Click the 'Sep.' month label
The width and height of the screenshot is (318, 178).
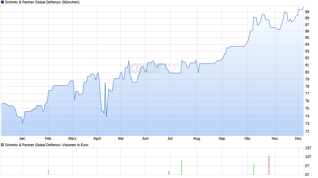point(222,139)
